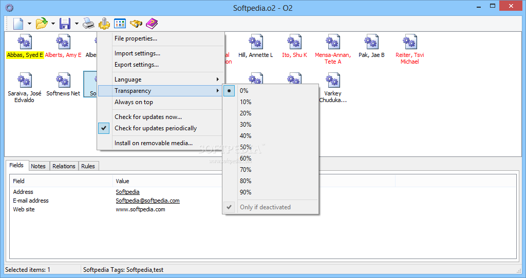
Task: Click the www.softpedia.com value cell
Action: (141, 209)
